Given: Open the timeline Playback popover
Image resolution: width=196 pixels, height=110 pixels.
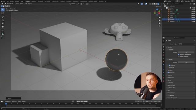Looking at the screenshot, I should pos(8,101).
